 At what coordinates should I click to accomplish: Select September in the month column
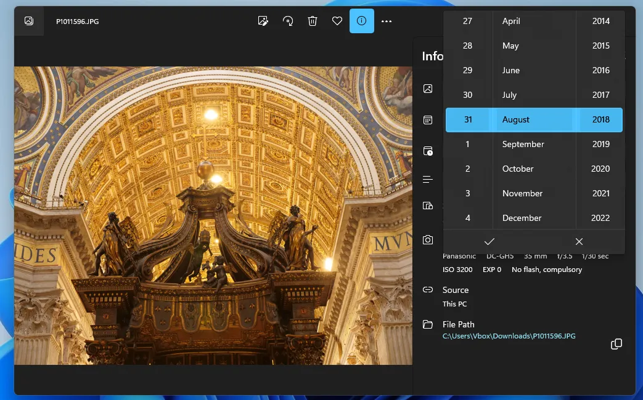point(523,144)
